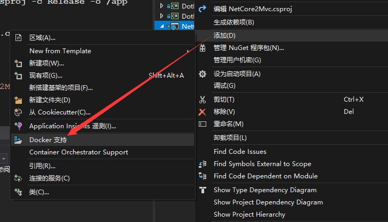Select Show Type Dependency Diagram entry
This screenshot has height=222, width=388.
coord(292,190)
